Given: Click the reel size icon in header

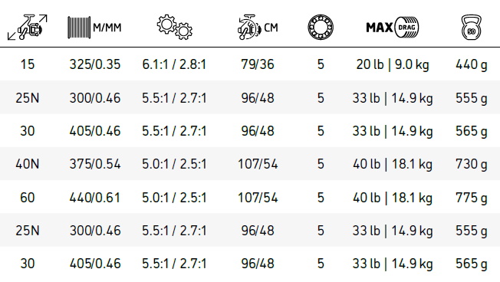Looking at the screenshot, I should point(28,27).
